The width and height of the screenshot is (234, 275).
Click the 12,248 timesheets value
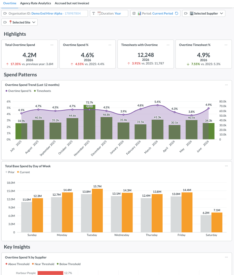click(146, 55)
